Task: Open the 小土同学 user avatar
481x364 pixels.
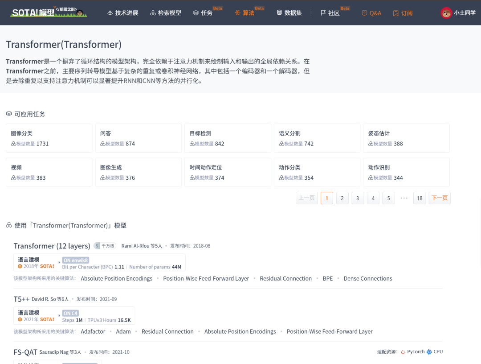Action: pos(446,12)
